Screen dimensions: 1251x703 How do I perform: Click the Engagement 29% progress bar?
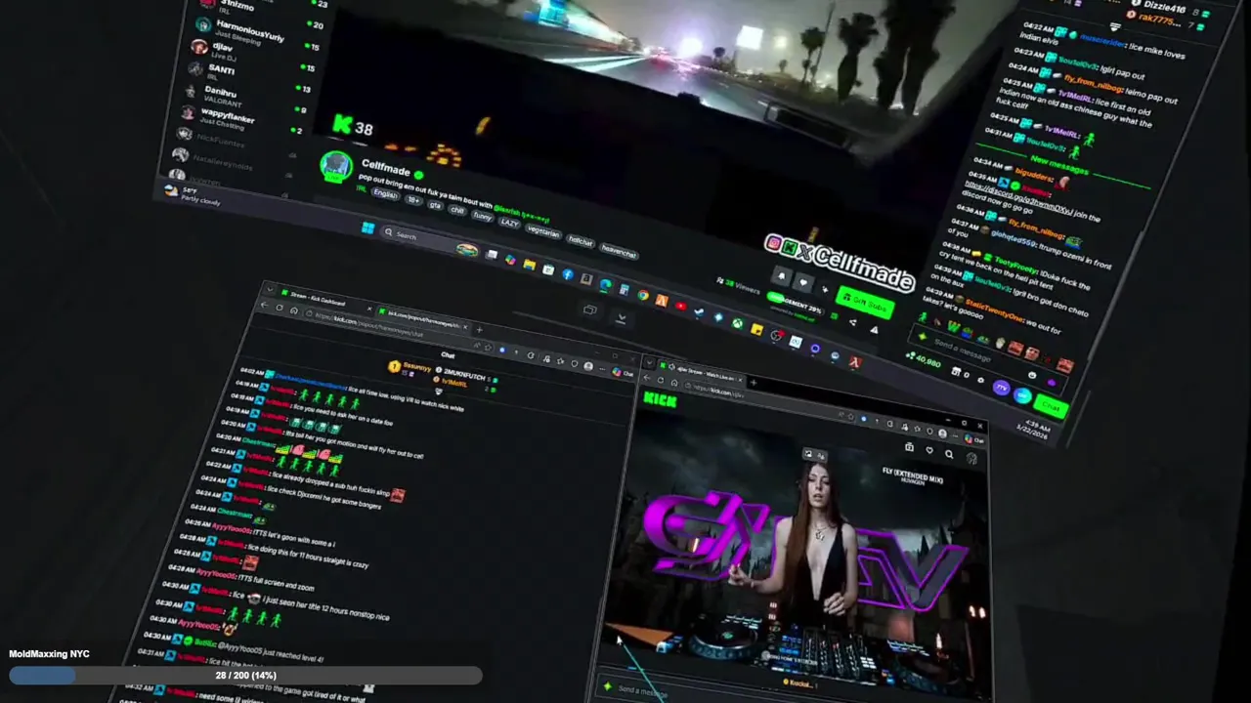796,304
